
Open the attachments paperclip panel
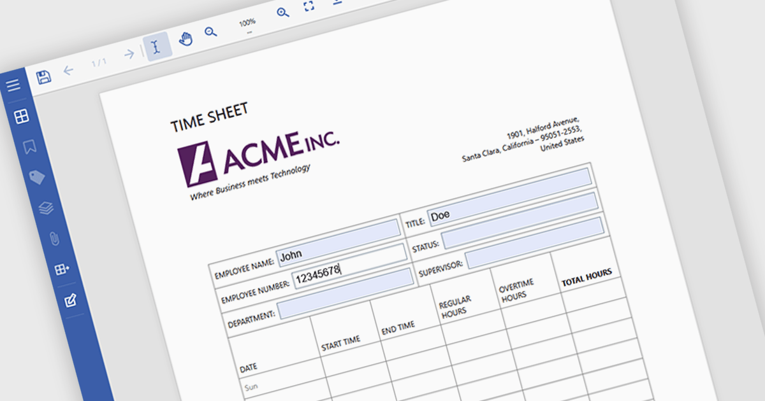tap(54, 239)
